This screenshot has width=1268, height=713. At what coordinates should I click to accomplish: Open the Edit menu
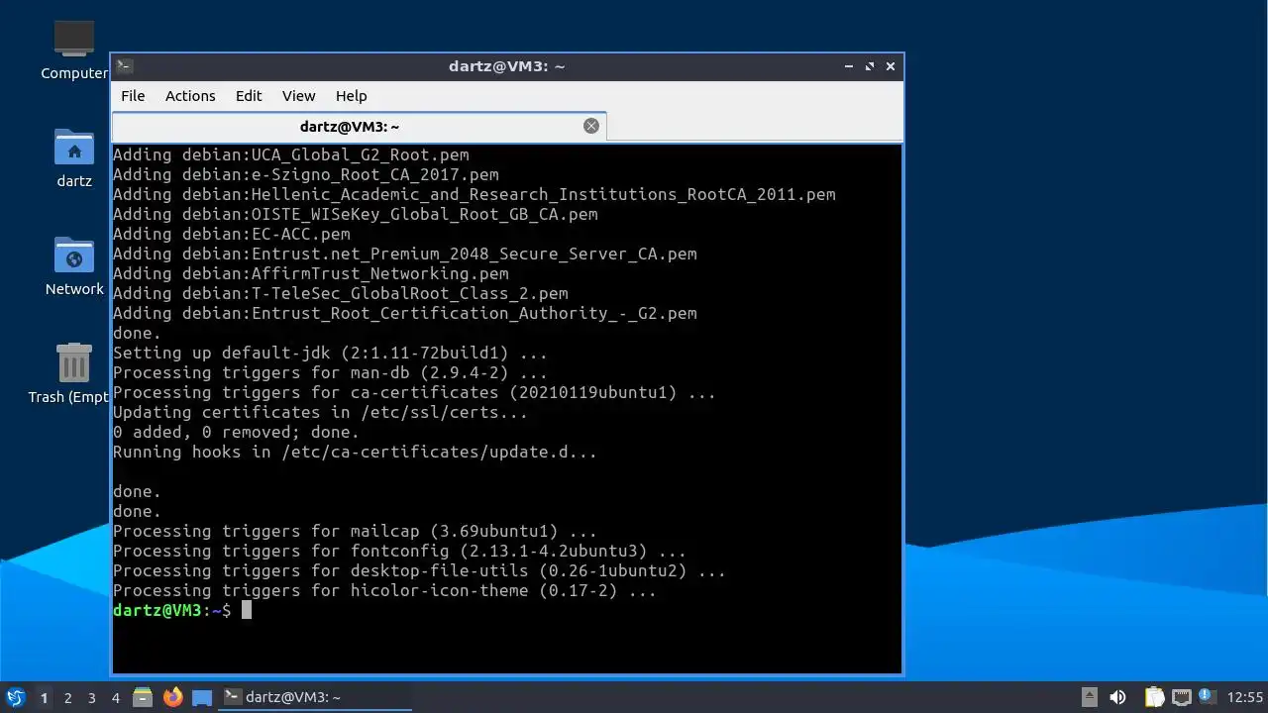[x=249, y=96]
